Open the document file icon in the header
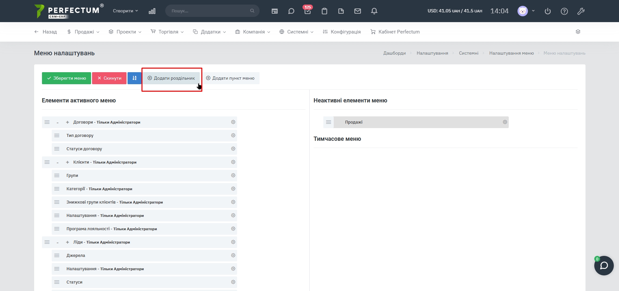 tap(341, 11)
